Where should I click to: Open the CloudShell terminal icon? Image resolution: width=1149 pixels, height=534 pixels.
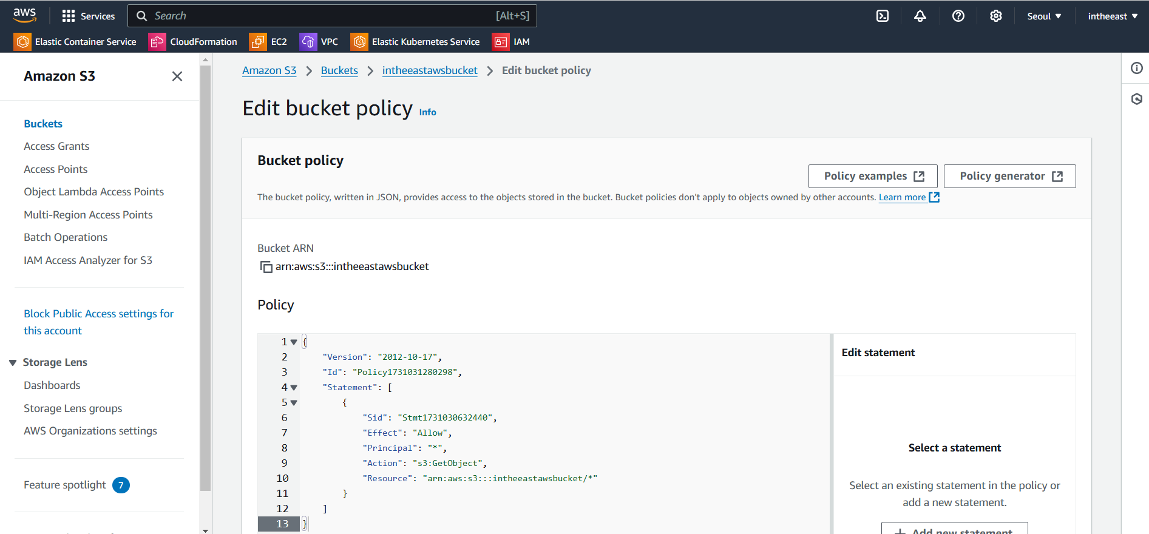[x=883, y=16]
